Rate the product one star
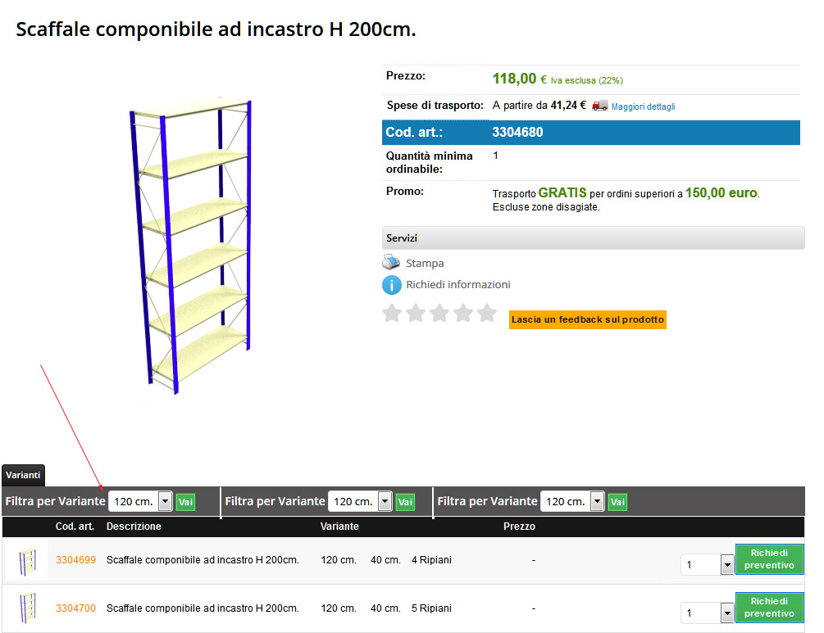 click(392, 313)
